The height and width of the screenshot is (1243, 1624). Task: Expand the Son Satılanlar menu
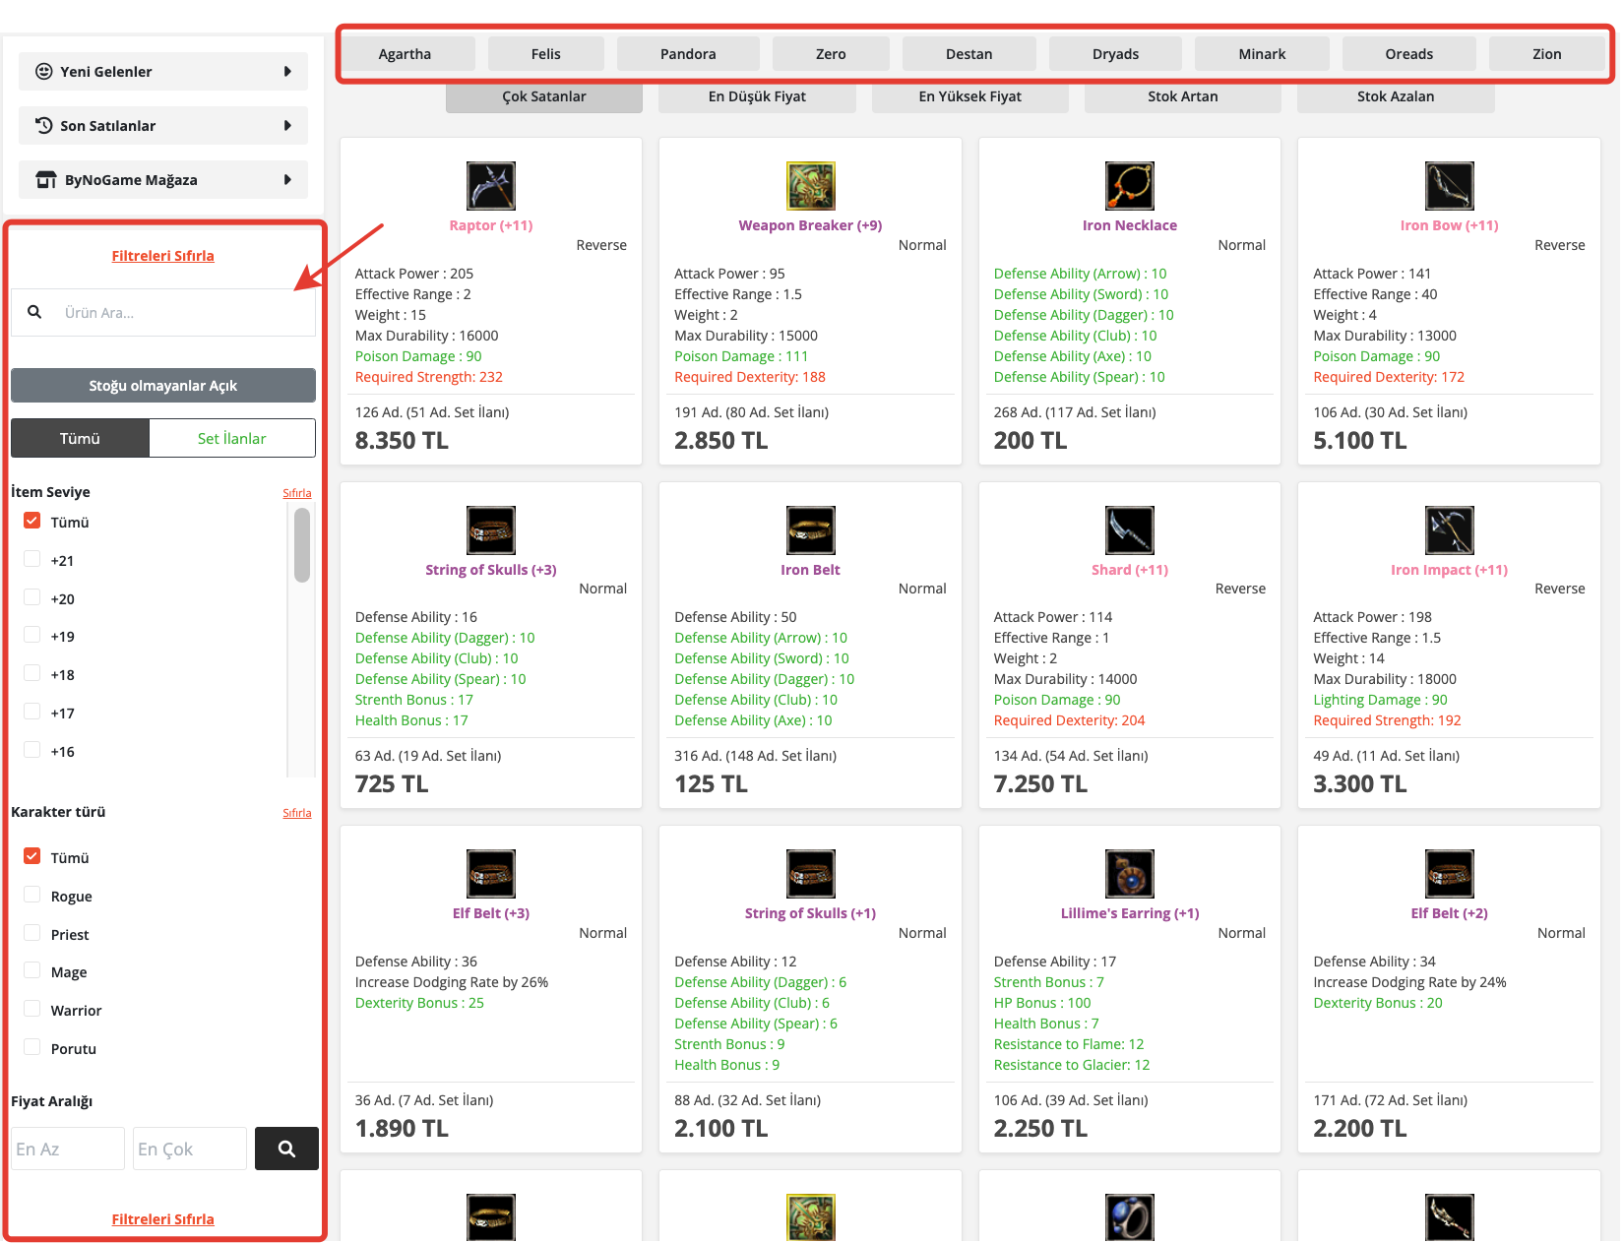163,126
